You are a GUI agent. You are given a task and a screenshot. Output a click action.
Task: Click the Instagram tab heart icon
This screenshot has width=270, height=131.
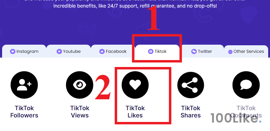(x=13, y=51)
